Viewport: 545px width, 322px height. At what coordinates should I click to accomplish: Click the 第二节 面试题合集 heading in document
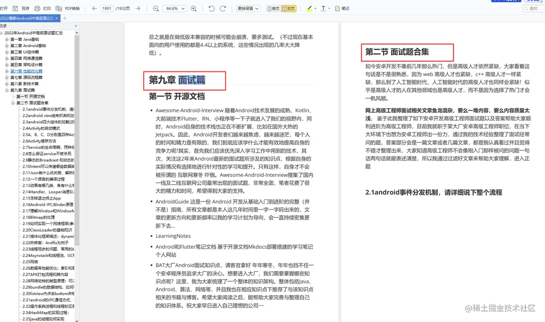coord(397,52)
